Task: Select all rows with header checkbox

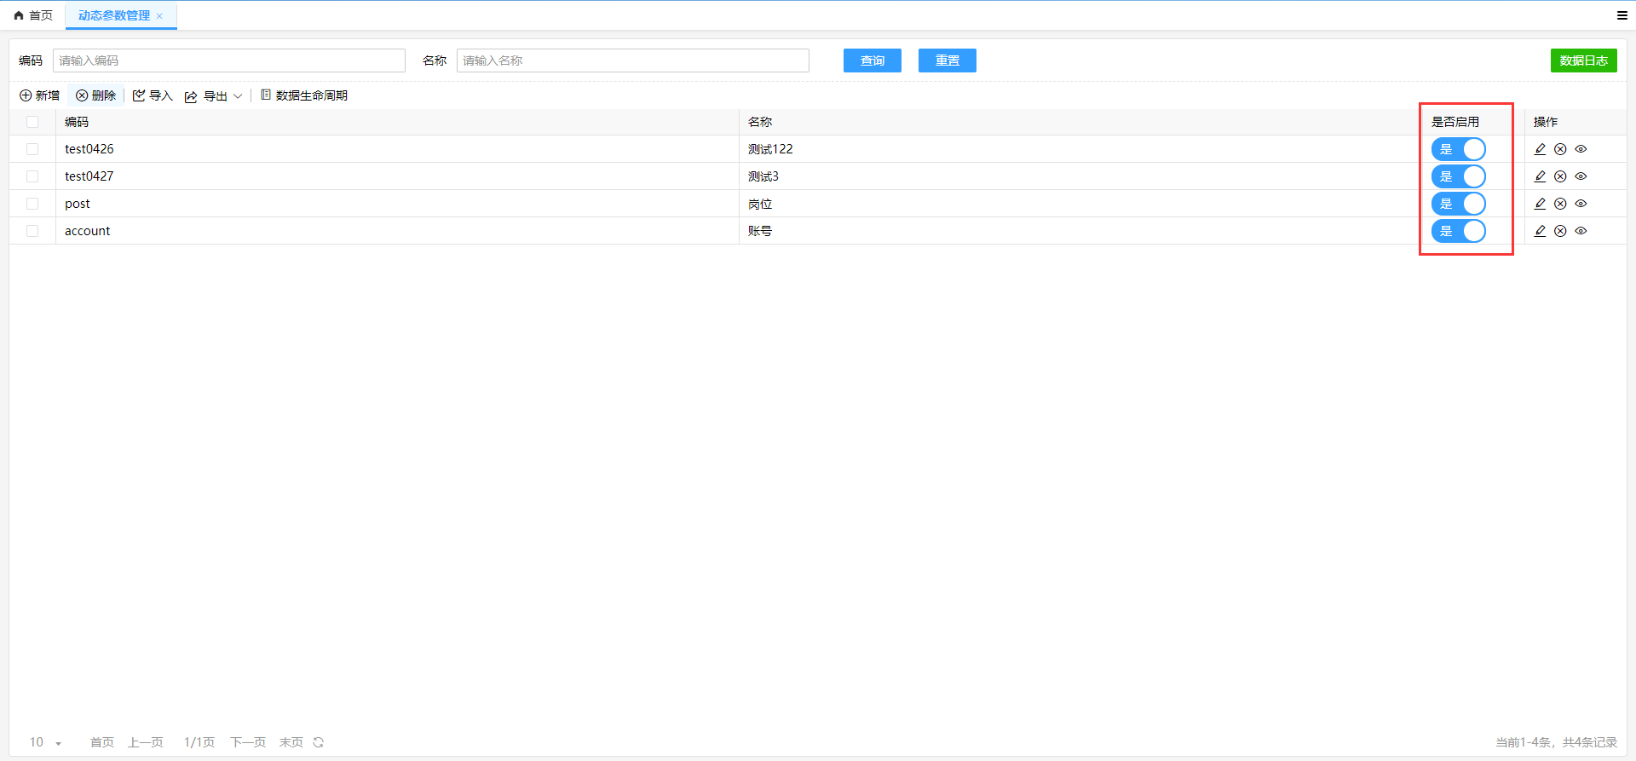Action: pyautogui.click(x=32, y=122)
